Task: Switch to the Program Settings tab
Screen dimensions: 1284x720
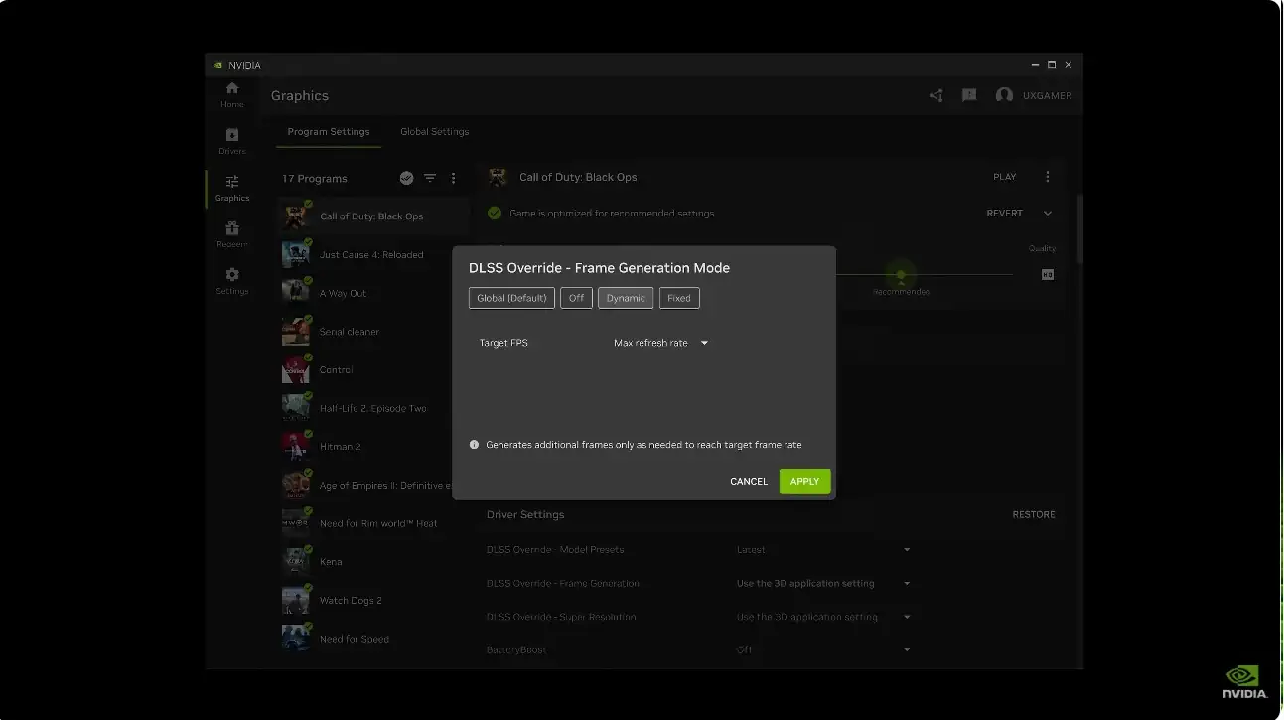Action: pyautogui.click(x=329, y=132)
